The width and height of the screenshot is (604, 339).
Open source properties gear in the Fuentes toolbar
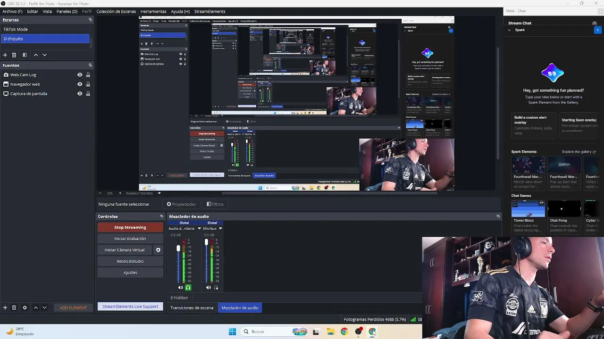tap(25, 307)
